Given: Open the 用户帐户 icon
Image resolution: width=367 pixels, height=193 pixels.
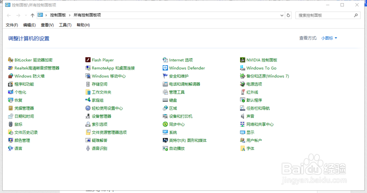Looking at the screenshot, I should pyautogui.click(x=243, y=140).
